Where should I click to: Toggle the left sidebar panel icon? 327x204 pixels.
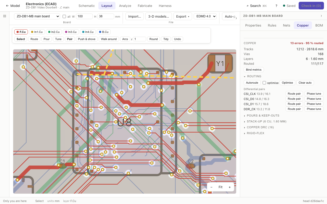[x=5, y=16]
